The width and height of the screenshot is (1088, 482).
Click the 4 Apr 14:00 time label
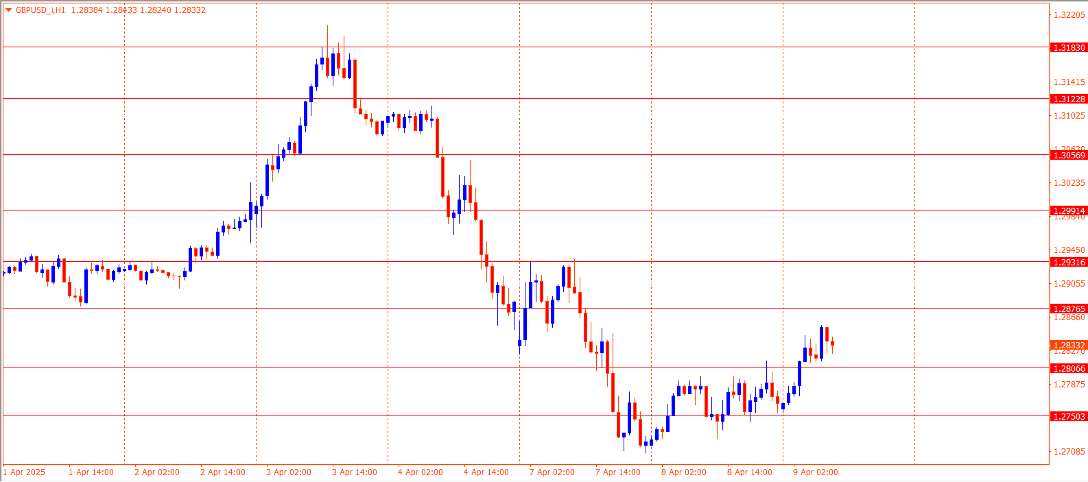click(x=486, y=472)
